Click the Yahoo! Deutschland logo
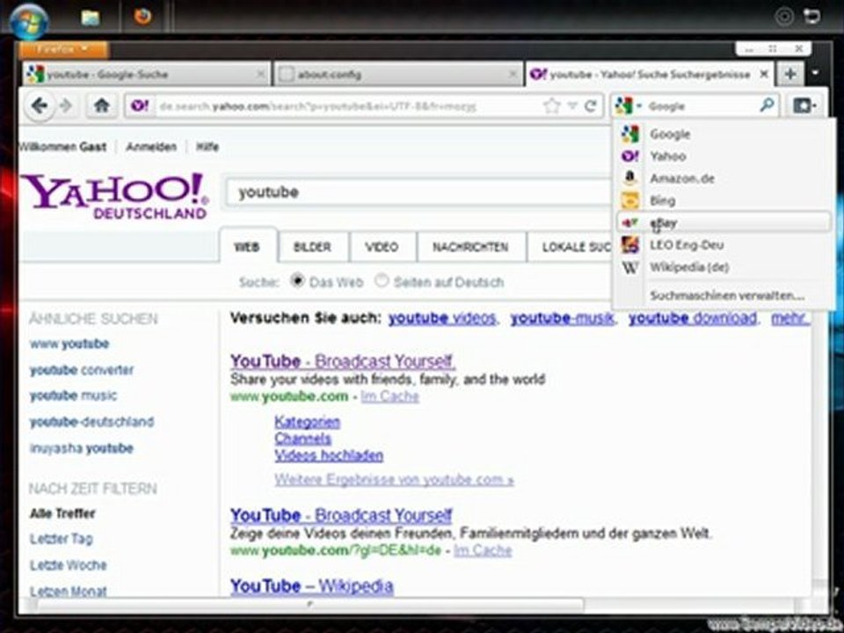Screen dimensions: 844x633 (x=114, y=196)
